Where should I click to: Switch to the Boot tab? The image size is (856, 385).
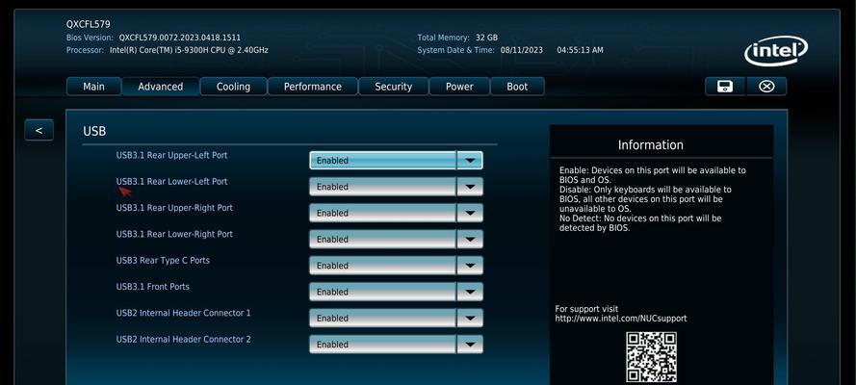[x=517, y=87]
